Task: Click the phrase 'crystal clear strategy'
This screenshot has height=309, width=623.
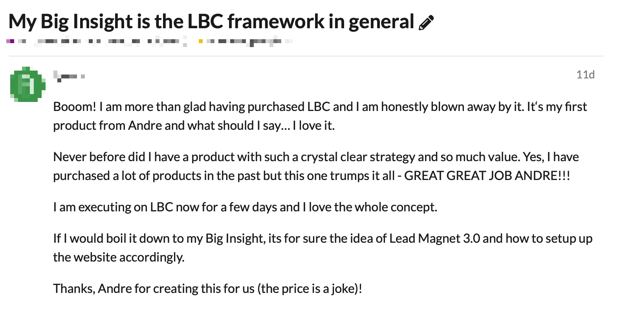Action: point(358,157)
